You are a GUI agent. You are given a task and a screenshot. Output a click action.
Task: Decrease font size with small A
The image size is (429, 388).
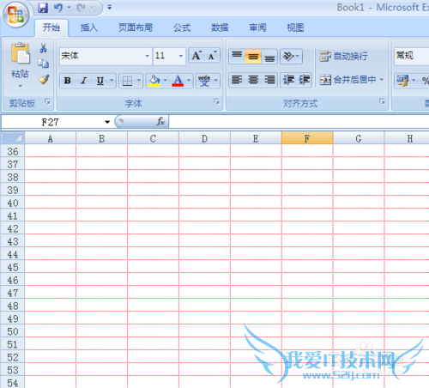click(x=213, y=56)
